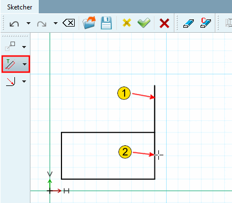Expand the trim tool dropdown arrow
232x203 pixels.
pyautogui.click(x=24, y=64)
